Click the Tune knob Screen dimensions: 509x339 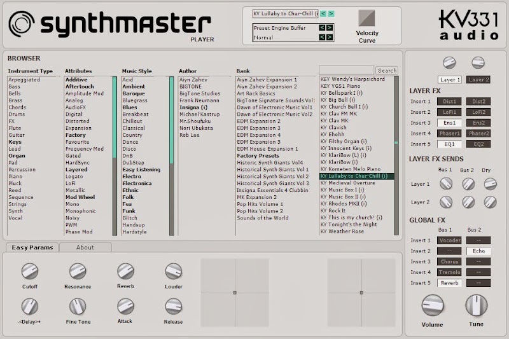pyautogui.click(x=476, y=305)
